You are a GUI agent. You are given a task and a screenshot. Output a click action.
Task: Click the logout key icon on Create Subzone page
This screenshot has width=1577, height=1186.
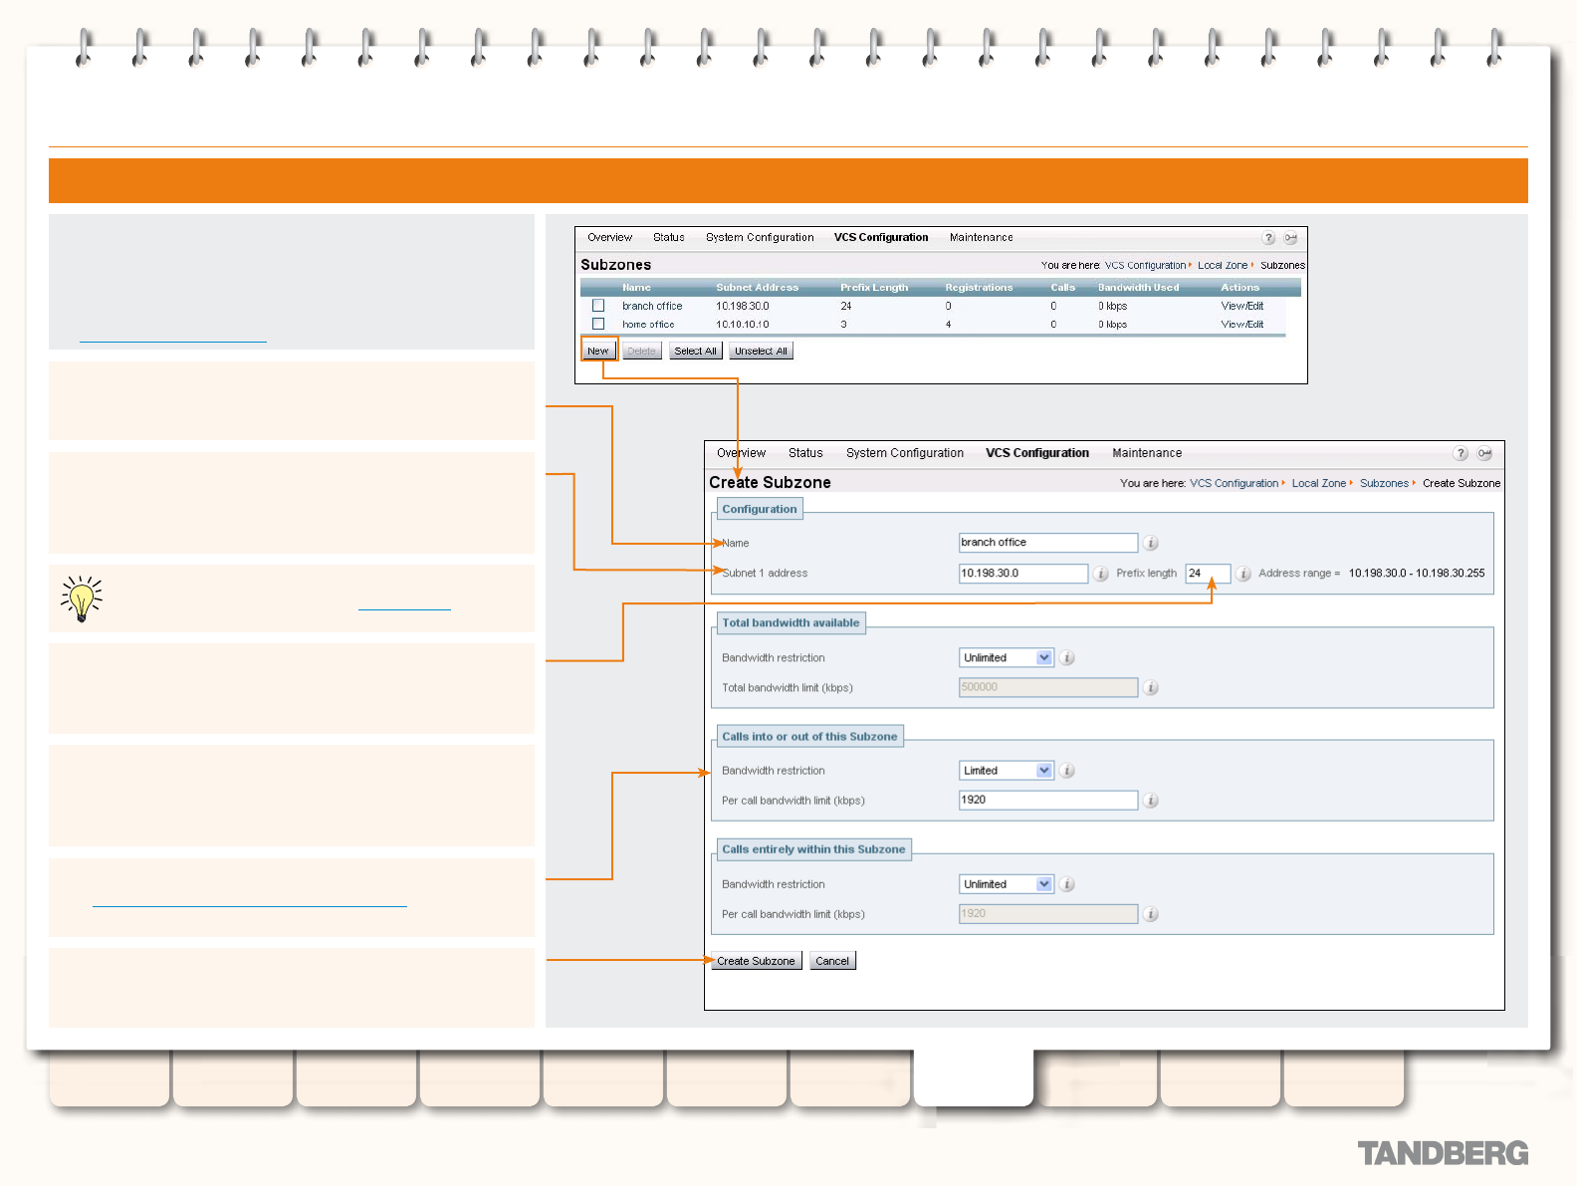pos(1484,453)
